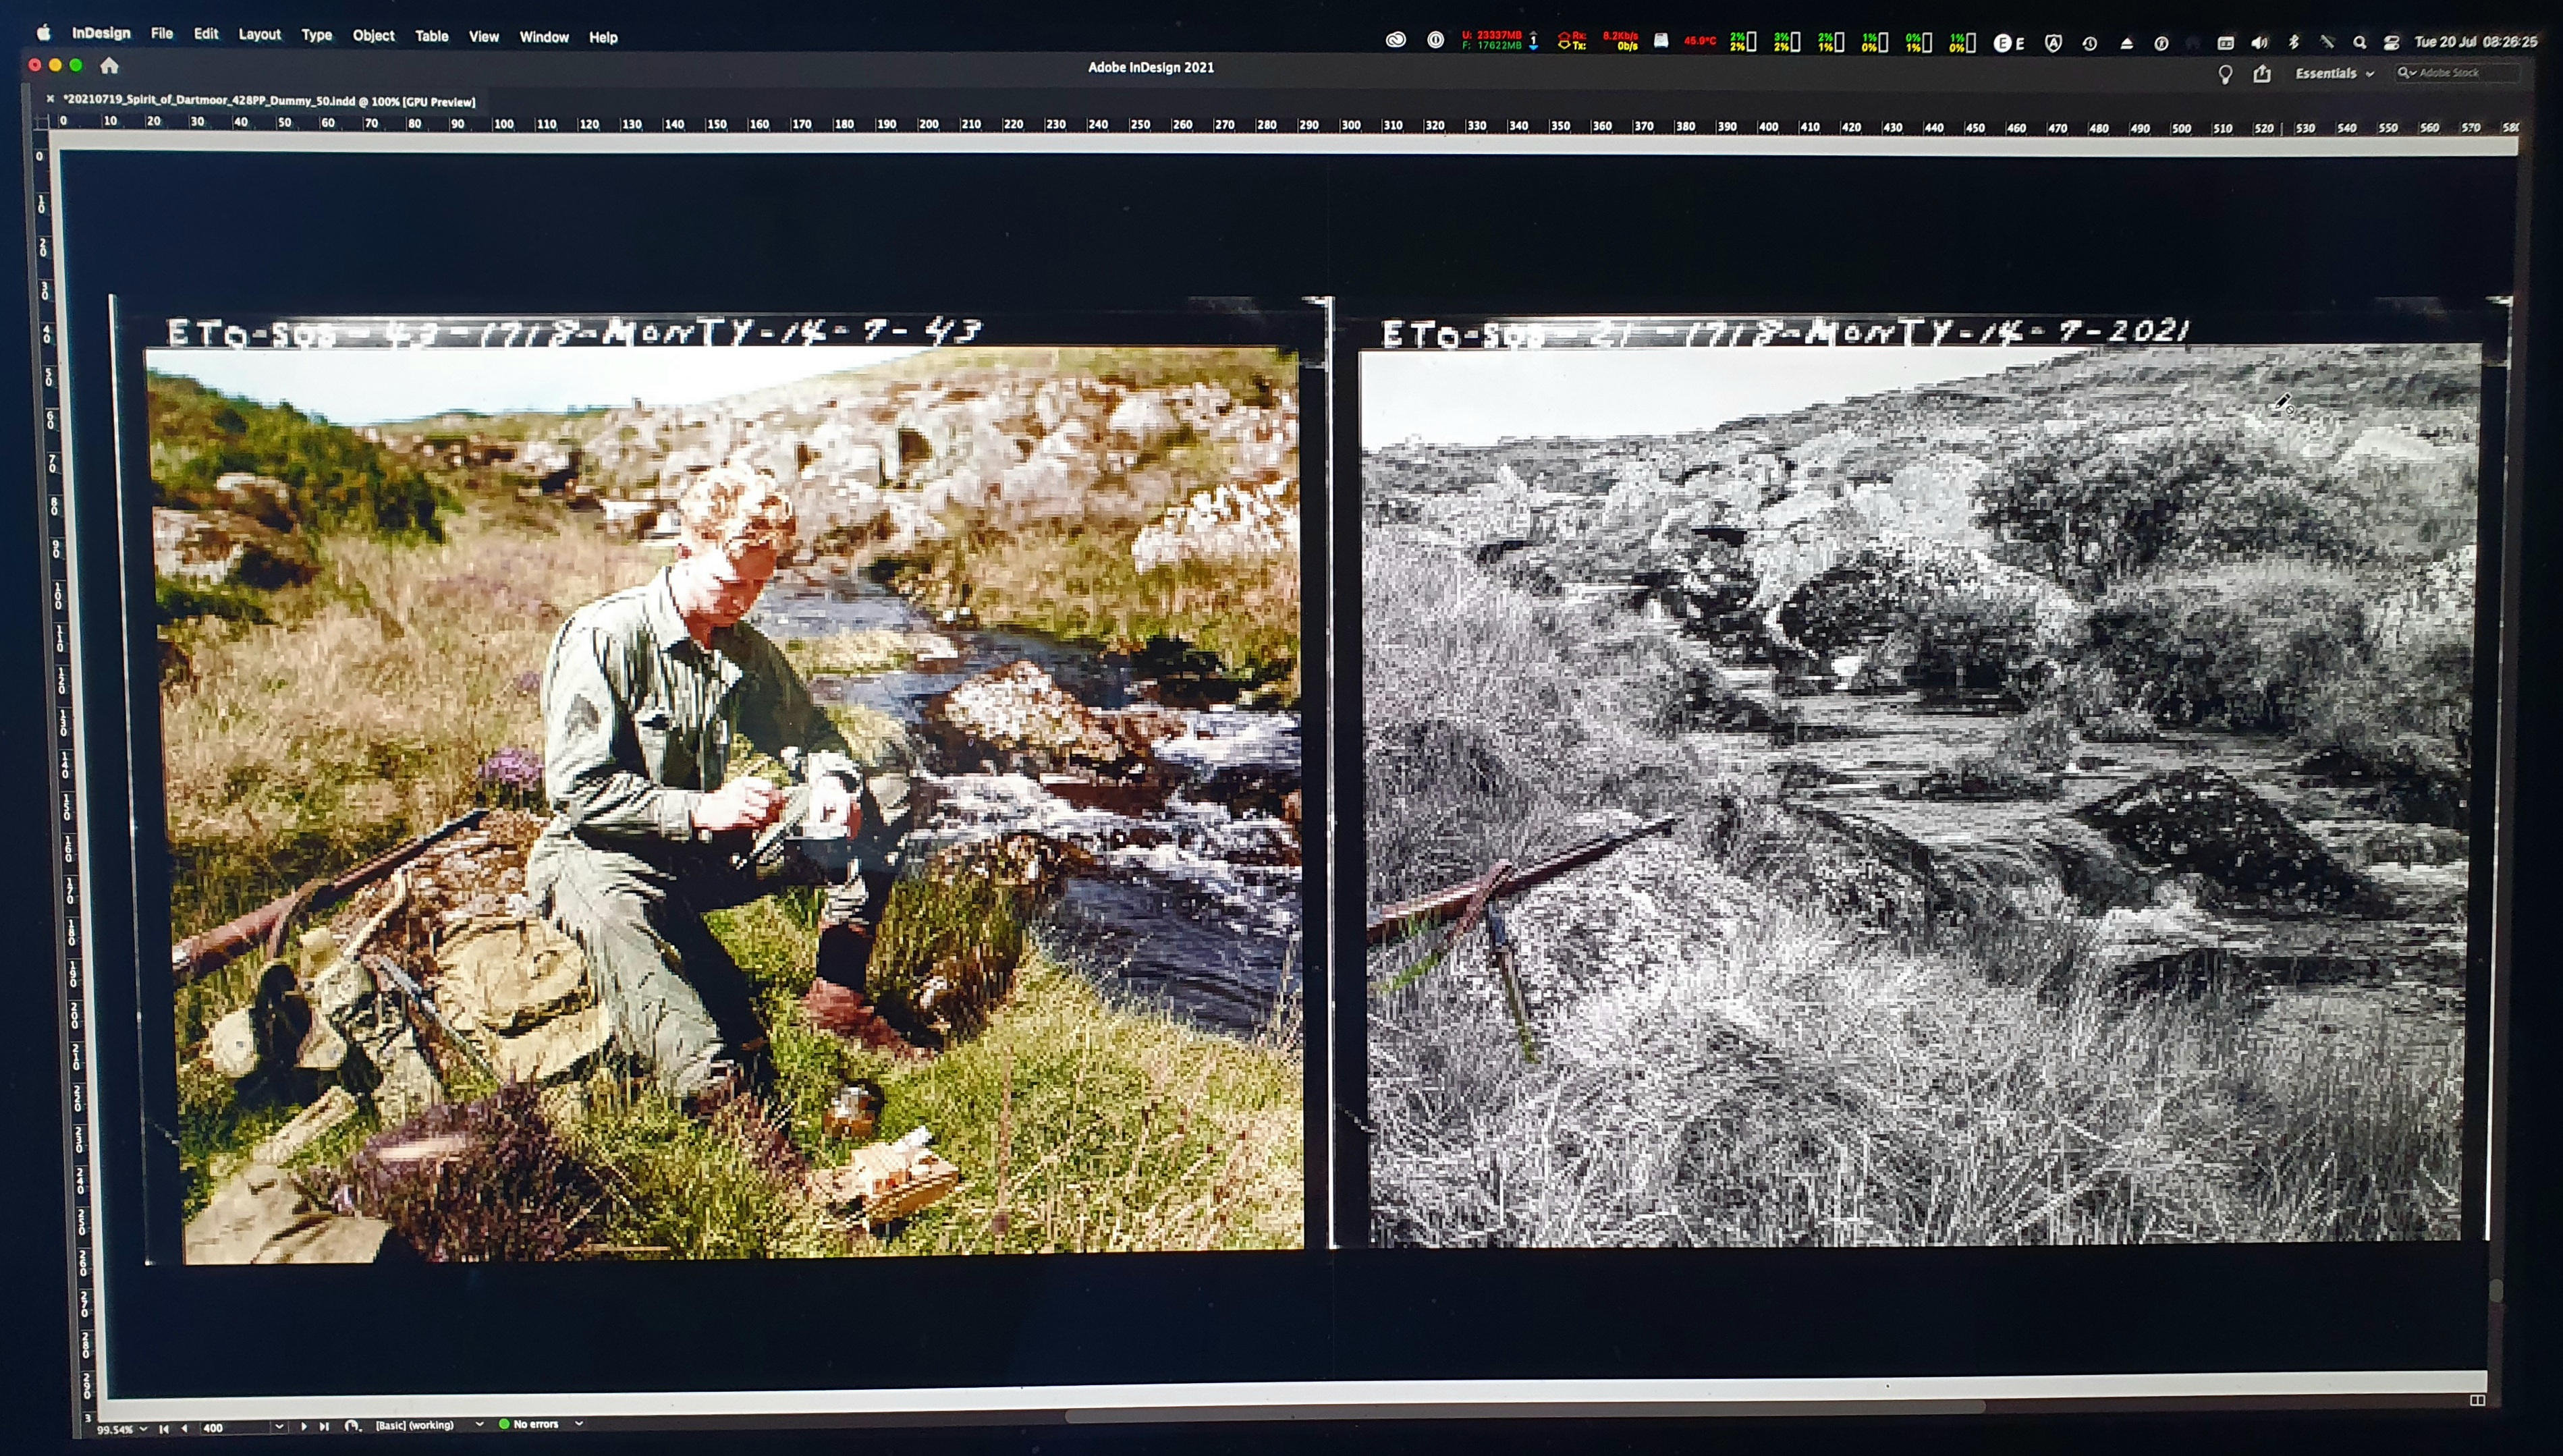Open Creative Cloud menu bar icon
The width and height of the screenshot is (2563, 1456).
coord(1396,40)
